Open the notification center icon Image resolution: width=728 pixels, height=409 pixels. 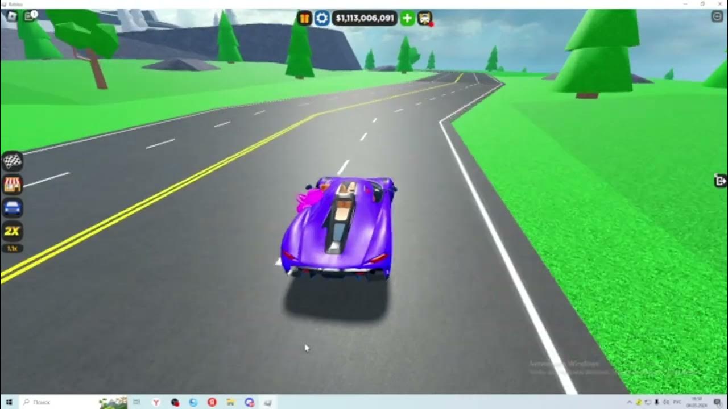pos(717,402)
